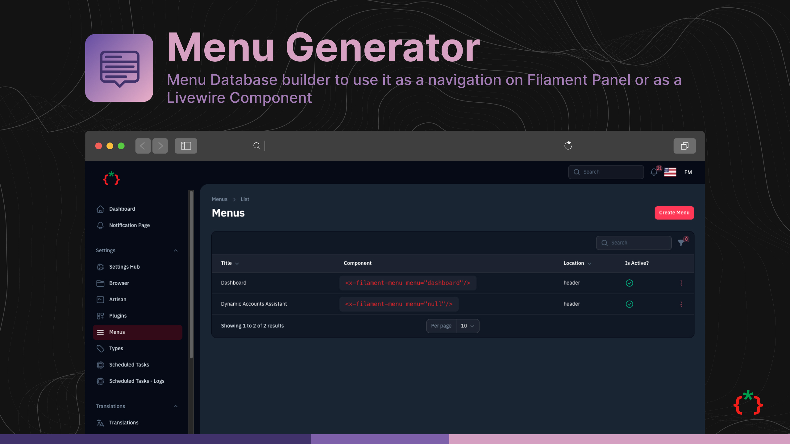Toggle Is Active check for Dashboard row
790x444 pixels.
pyautogui.click(x=630, y=283)
